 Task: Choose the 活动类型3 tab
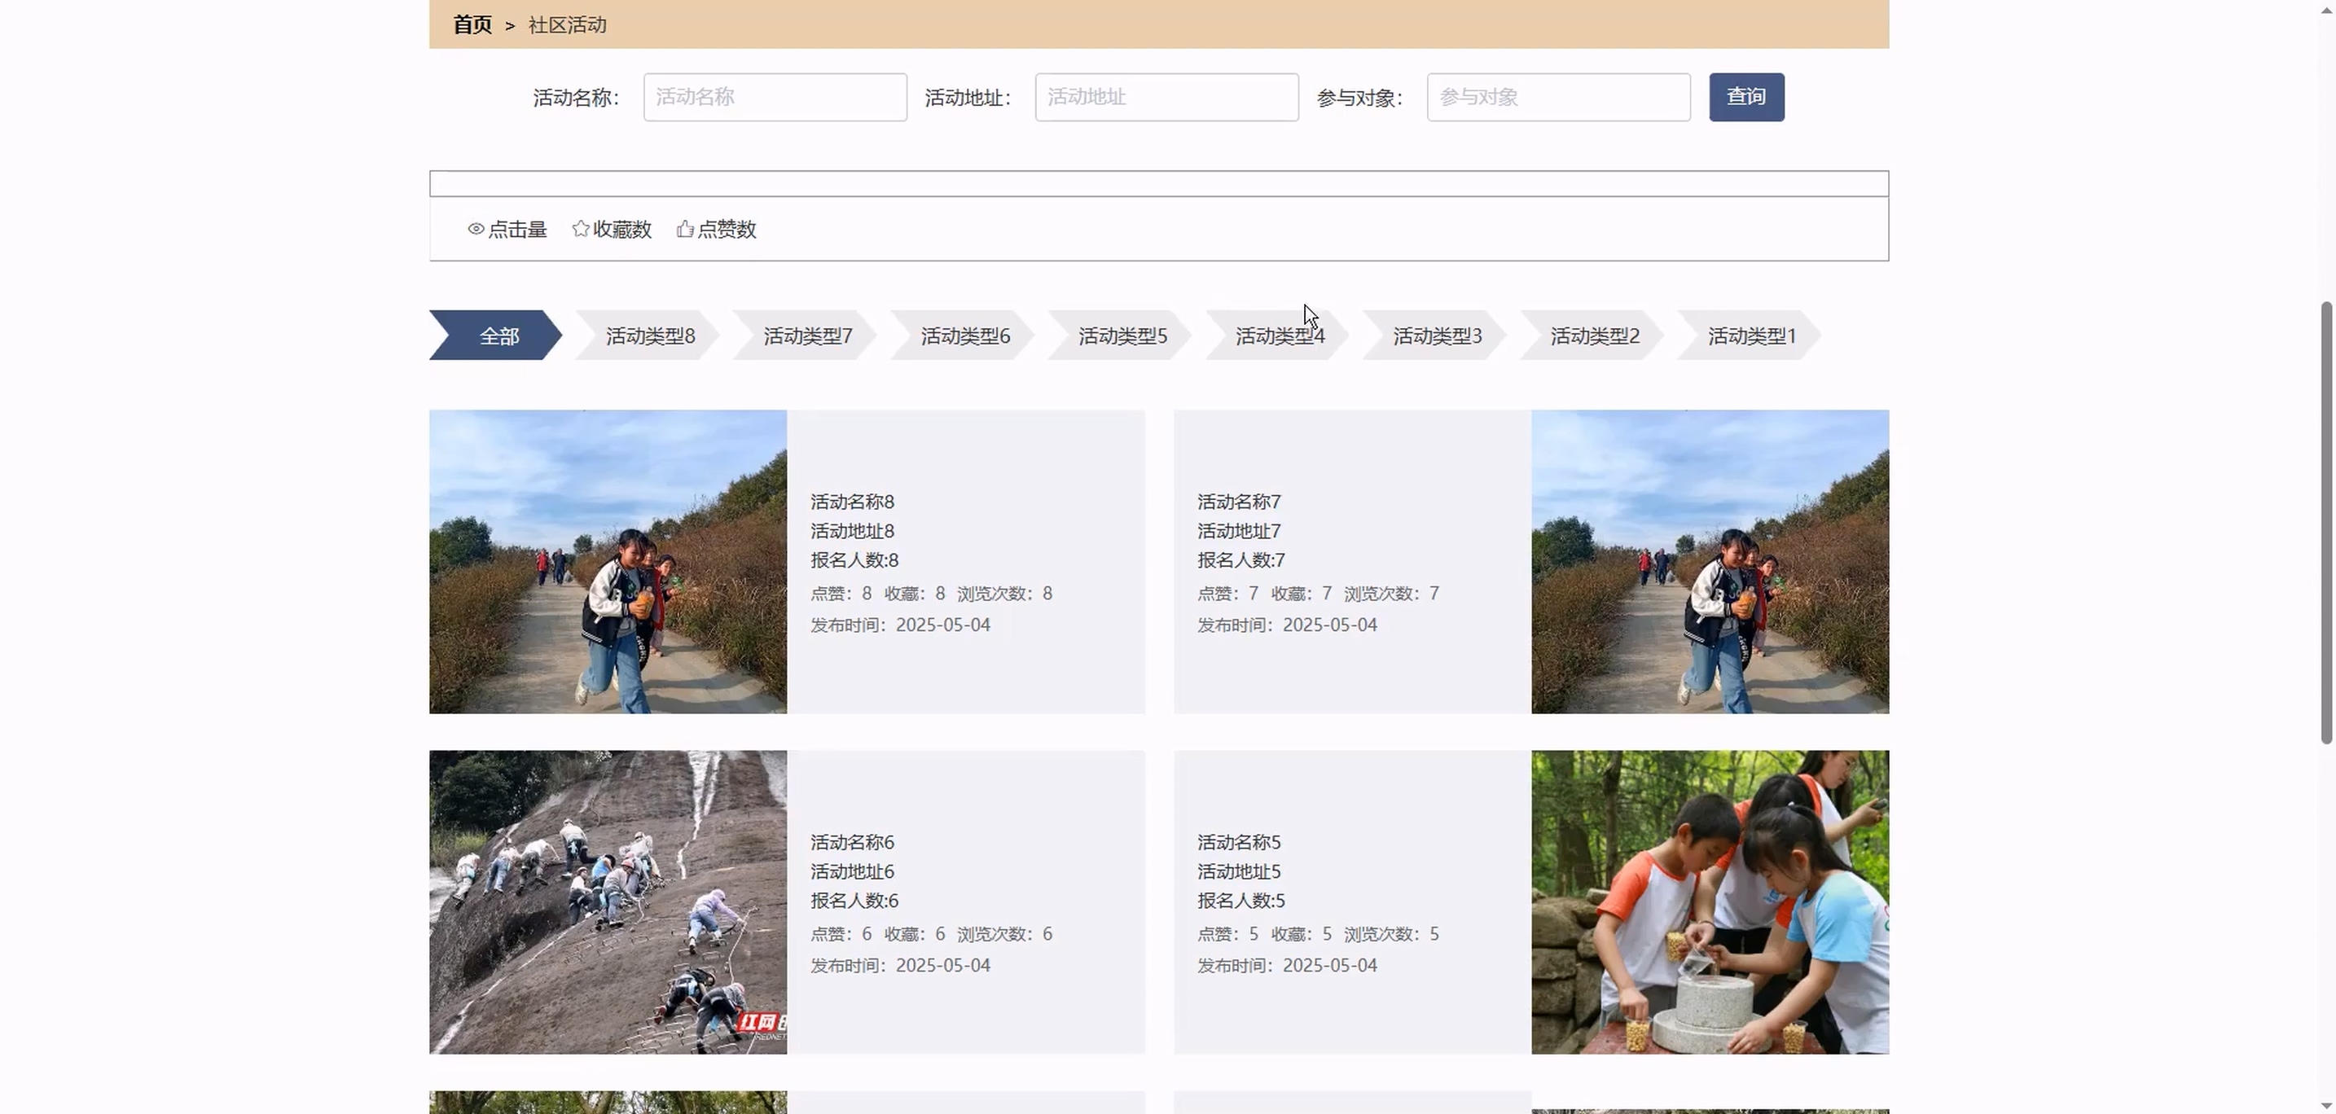(x=1437, y=336)
